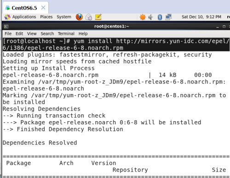Click 'Finished Dependency Resolution' line

(63, 129)
